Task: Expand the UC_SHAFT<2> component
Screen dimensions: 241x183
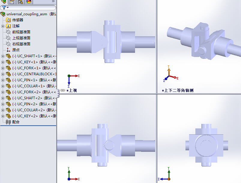Action: tap(3, 98)
